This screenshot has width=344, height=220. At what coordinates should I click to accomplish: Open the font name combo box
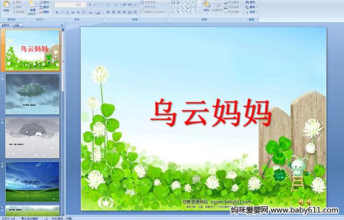65,5
